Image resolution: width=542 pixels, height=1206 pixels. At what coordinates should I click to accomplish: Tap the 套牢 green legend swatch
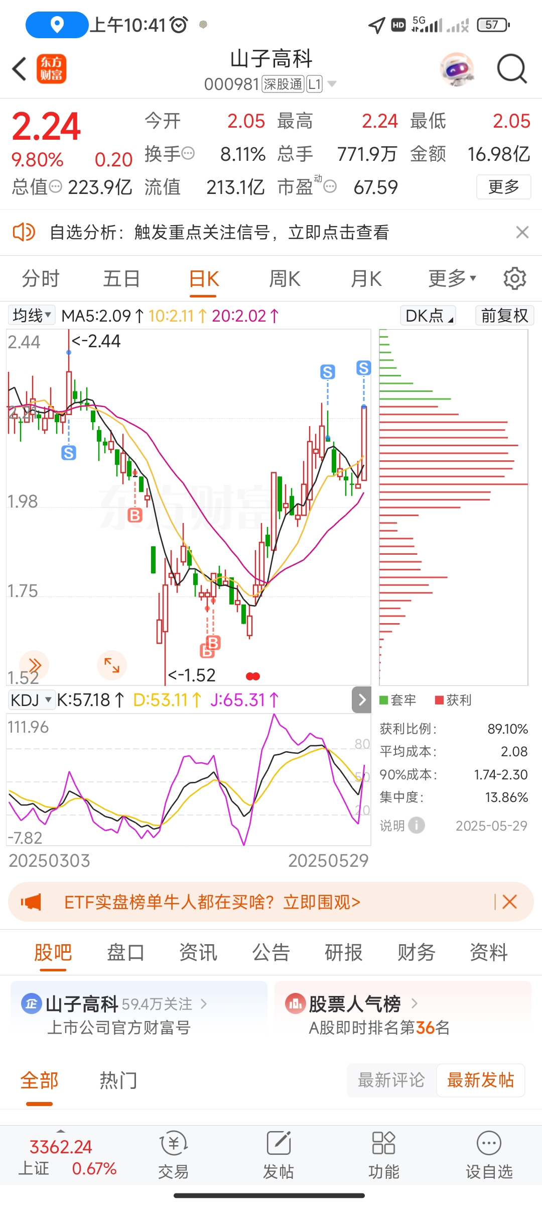click(x=384, y=699)
